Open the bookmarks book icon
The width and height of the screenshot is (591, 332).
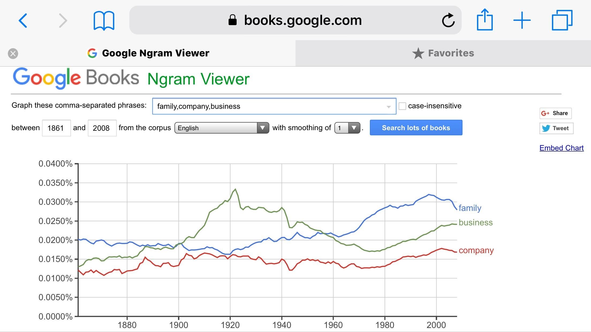click(x=104, y=21)
